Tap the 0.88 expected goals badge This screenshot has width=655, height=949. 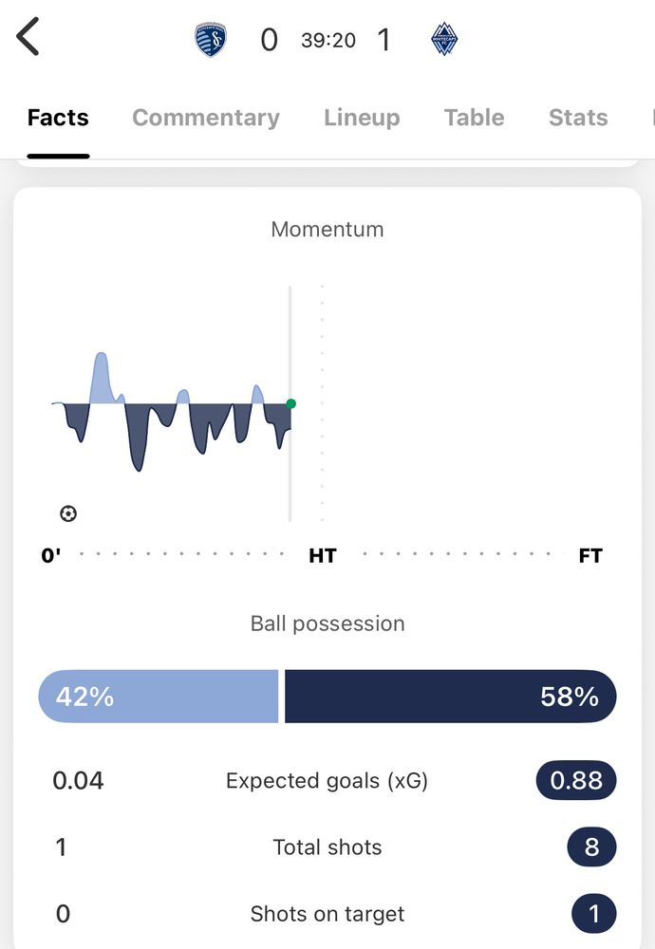(575, 780)
